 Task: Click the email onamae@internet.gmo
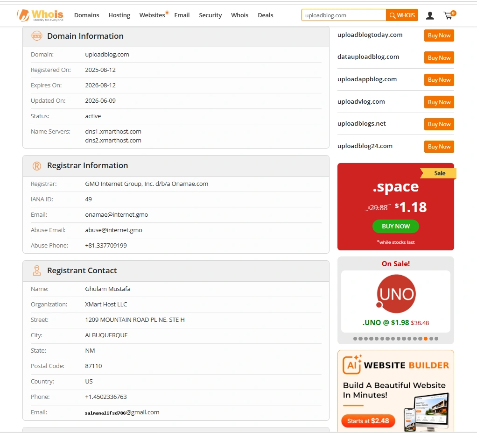[x=117, y=215]
